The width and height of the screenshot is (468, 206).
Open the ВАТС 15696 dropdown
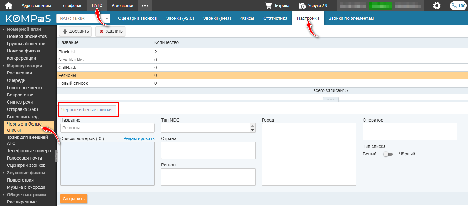tap(83, 19)
